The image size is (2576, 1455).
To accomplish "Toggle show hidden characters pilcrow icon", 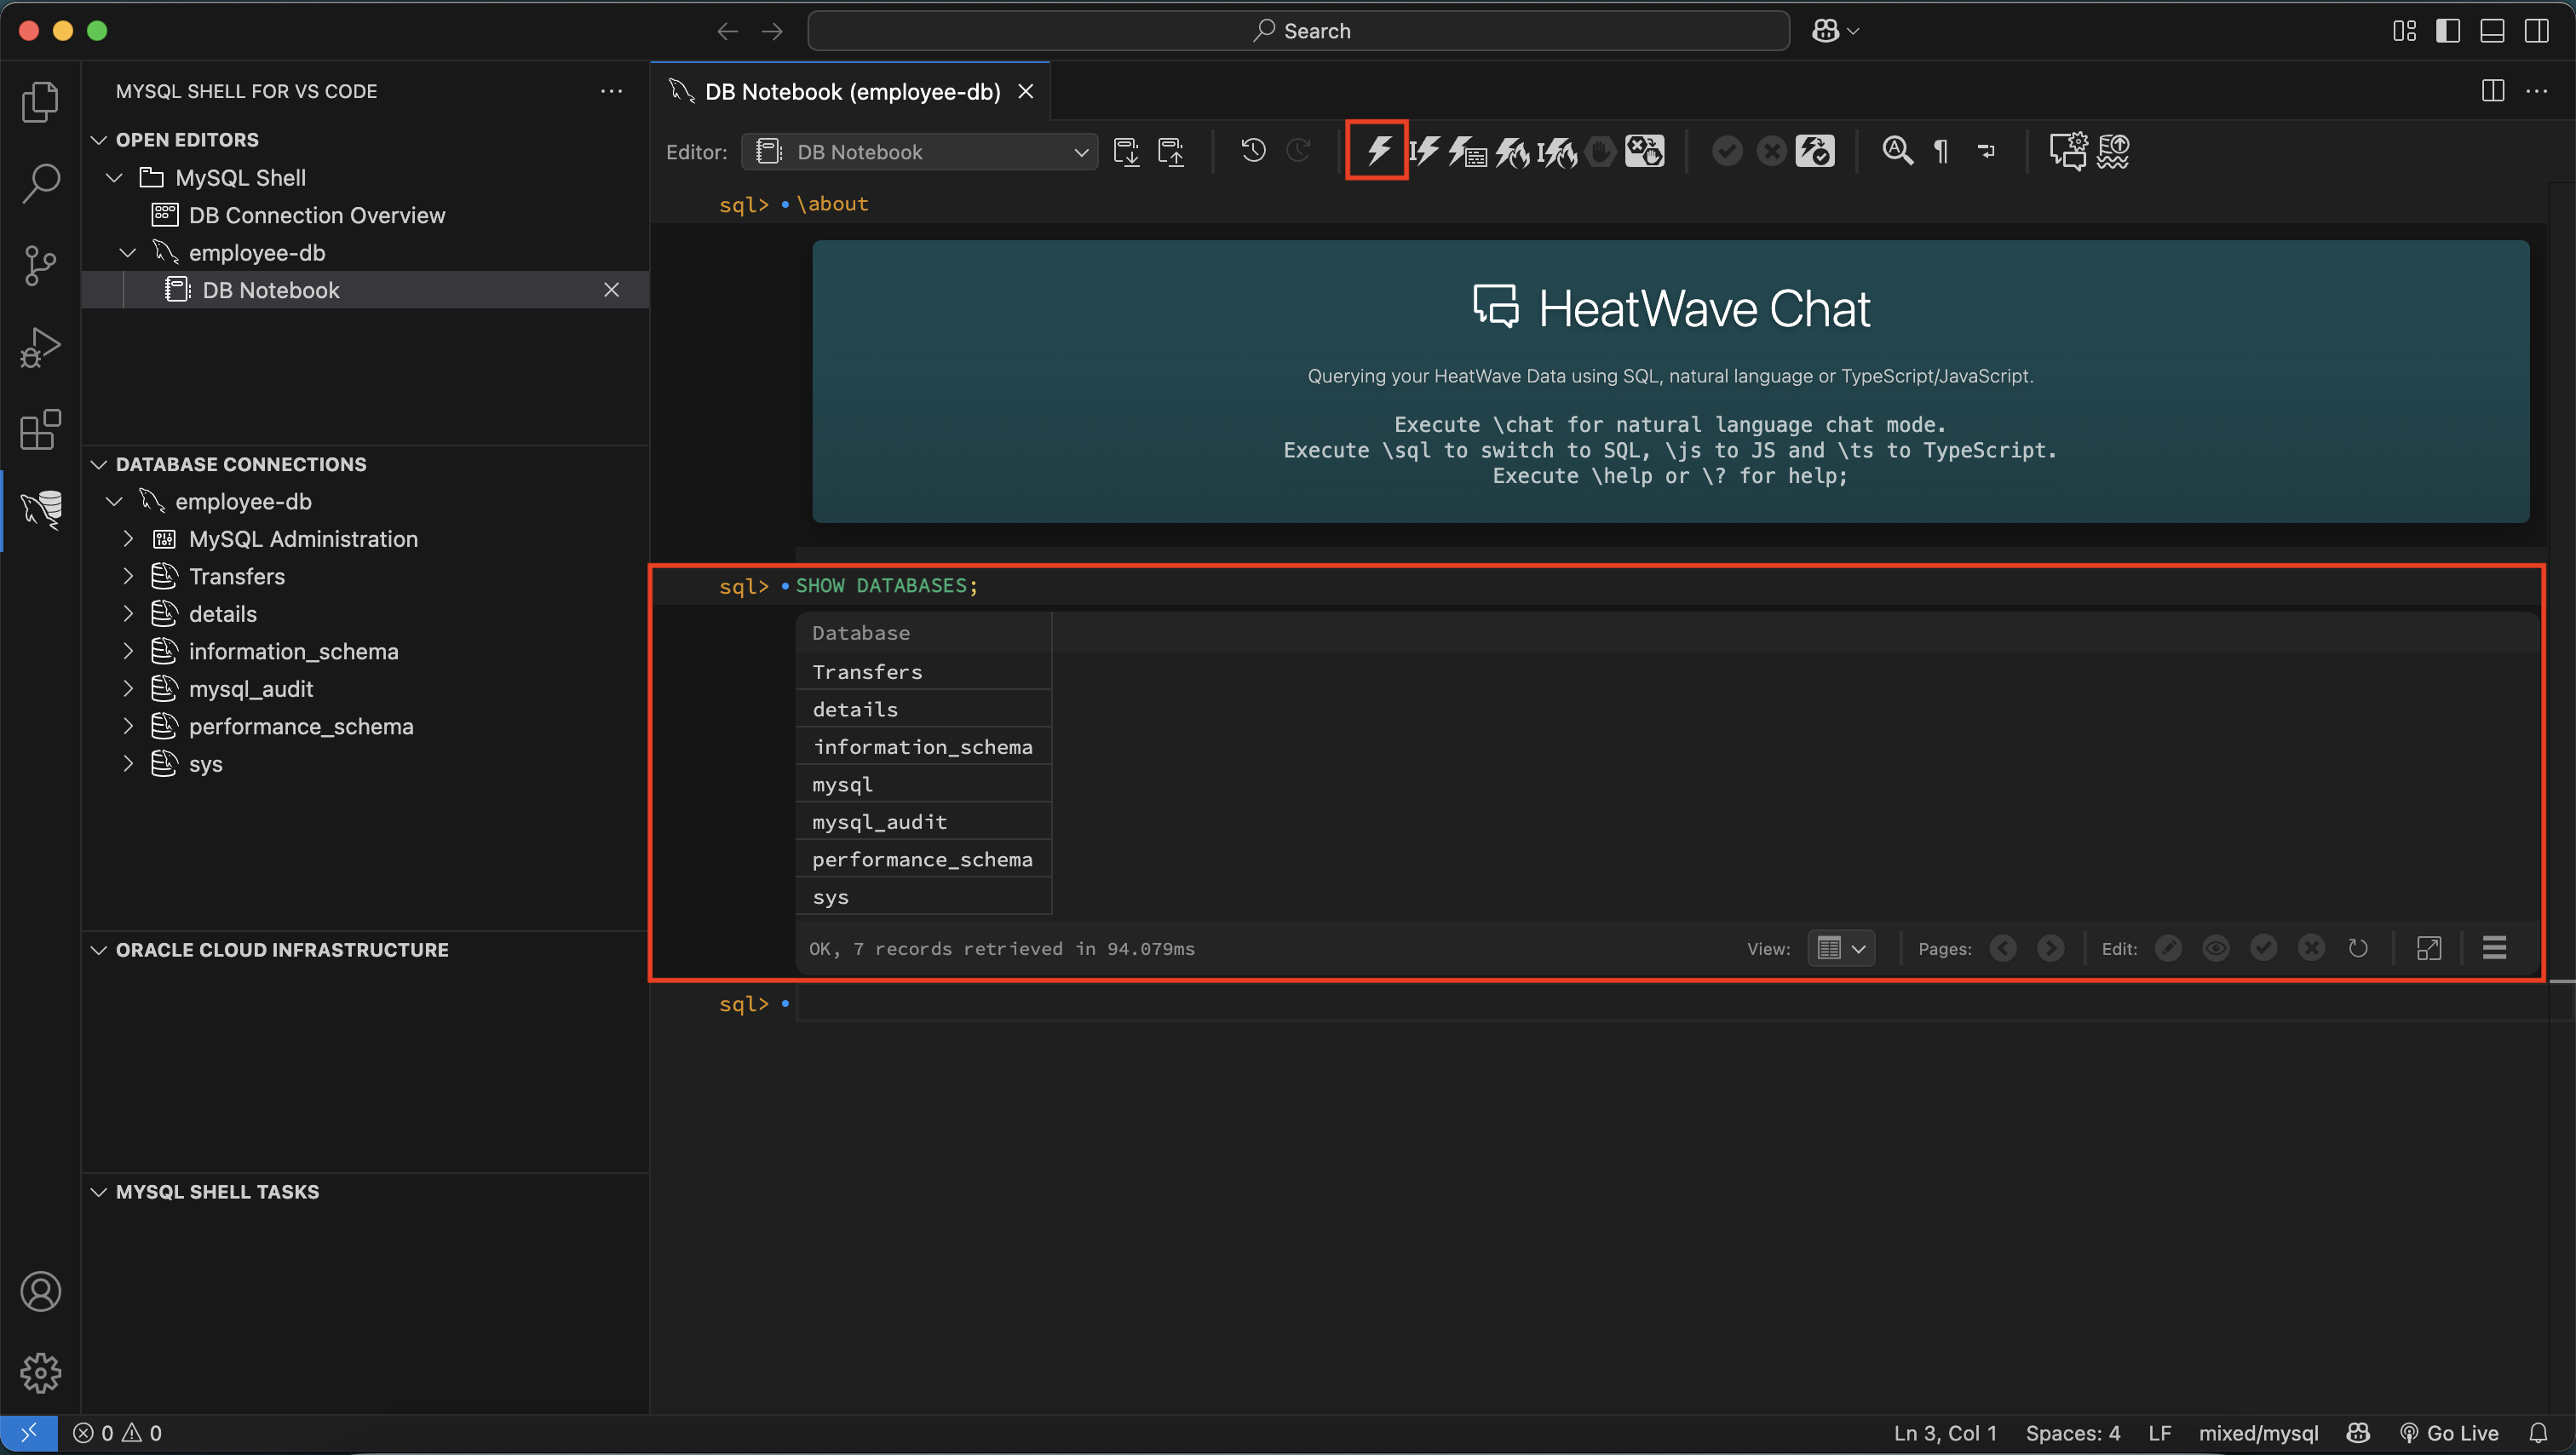I will (x=1941, y=151).
